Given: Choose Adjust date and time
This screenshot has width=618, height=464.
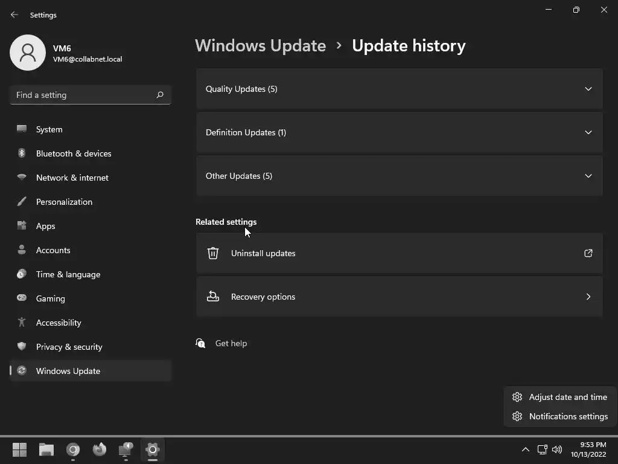Looking at the screenshot, I should 560,397.
